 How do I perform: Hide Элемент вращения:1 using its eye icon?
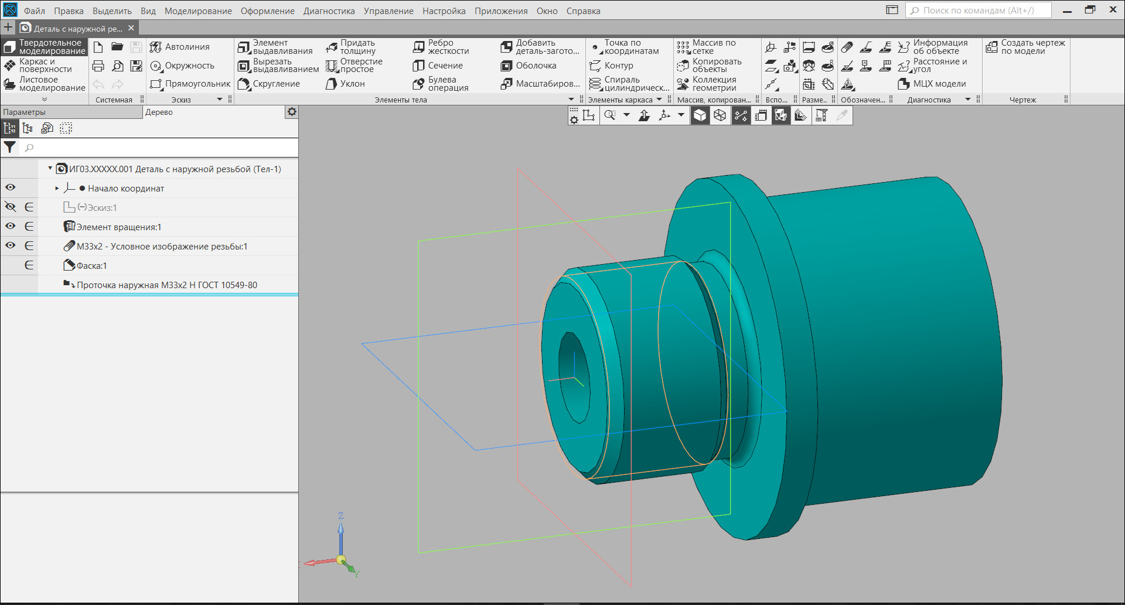pyautogui.click(x=11, y=226)
